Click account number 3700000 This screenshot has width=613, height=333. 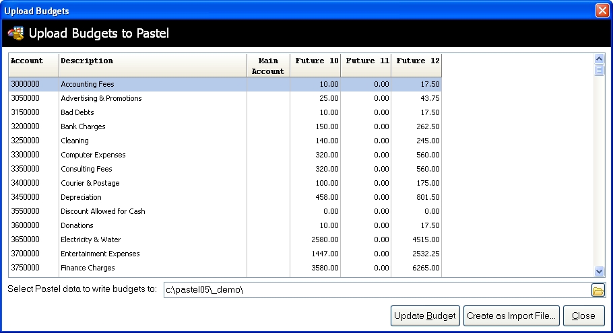pos(25,254)
